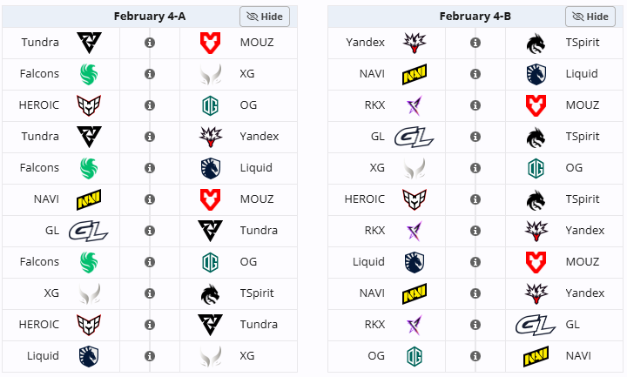
Task: Click NAVI logo in NAVI vs MOUZ row
Action: pos(90,199)
